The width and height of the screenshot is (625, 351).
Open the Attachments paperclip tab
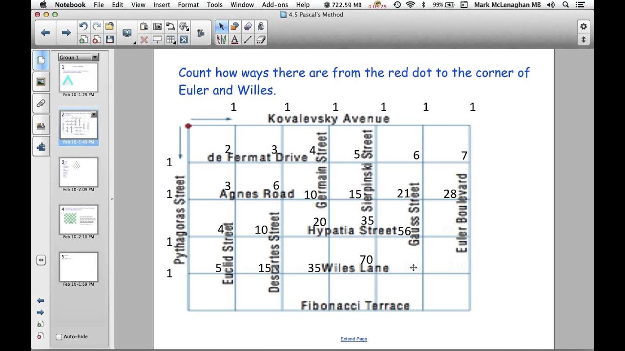click(41, 103)
